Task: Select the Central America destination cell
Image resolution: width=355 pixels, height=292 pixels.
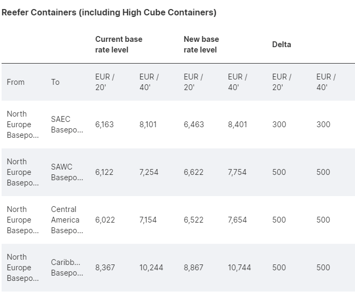Action: pos(65,220)
